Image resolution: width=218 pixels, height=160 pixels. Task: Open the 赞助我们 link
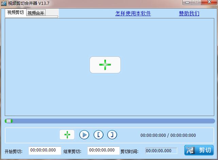(x=189, y=14)
